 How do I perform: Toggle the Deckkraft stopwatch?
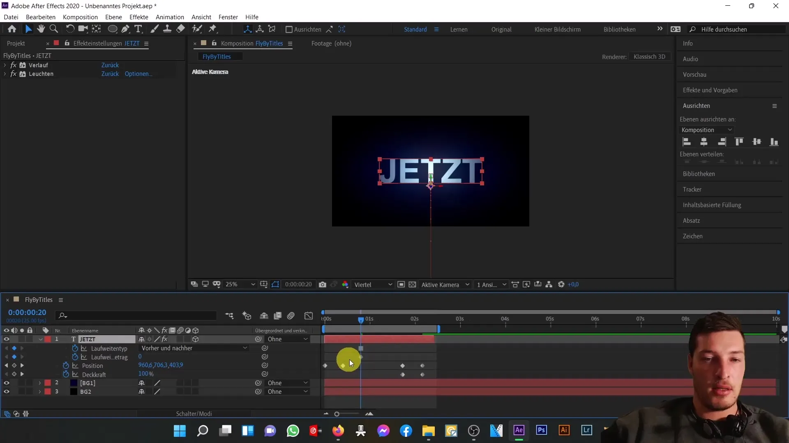66,374
